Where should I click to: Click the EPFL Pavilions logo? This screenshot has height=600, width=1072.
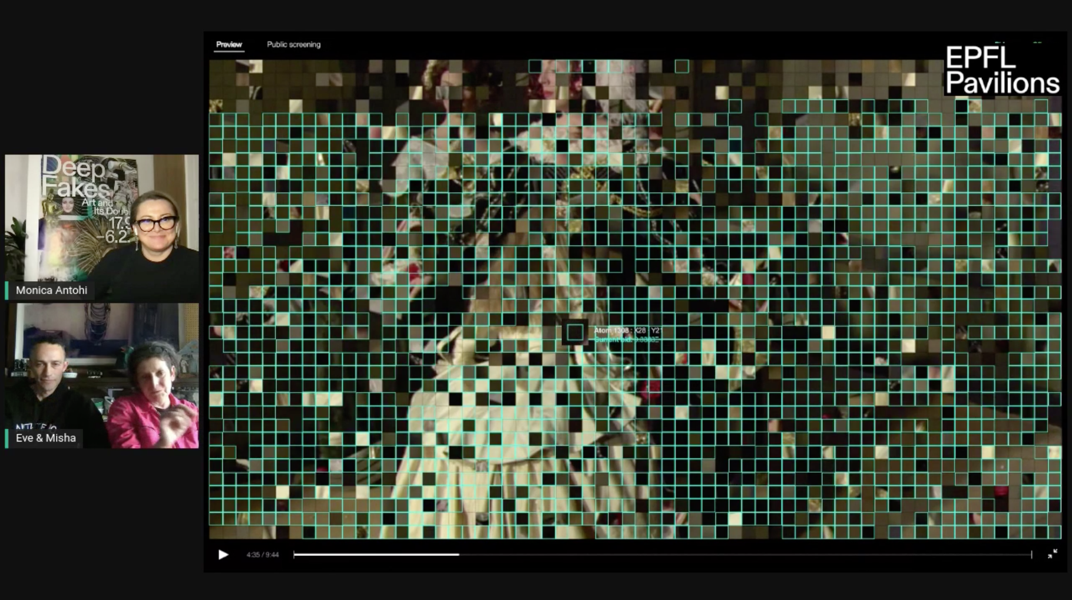(x=1002, y=70)
